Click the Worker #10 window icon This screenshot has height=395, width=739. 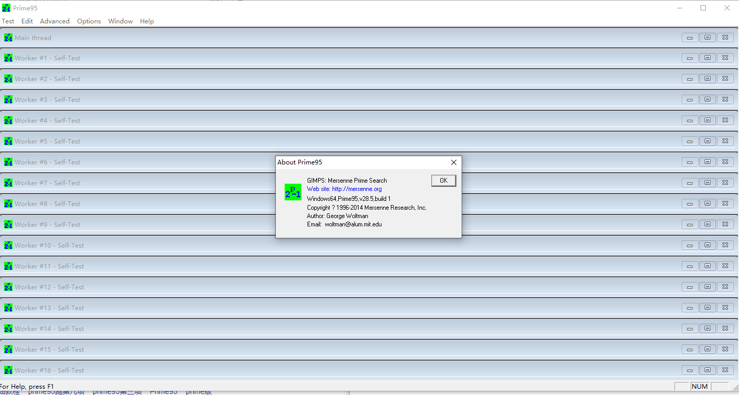pyautogui.click(x=8, y=245)
